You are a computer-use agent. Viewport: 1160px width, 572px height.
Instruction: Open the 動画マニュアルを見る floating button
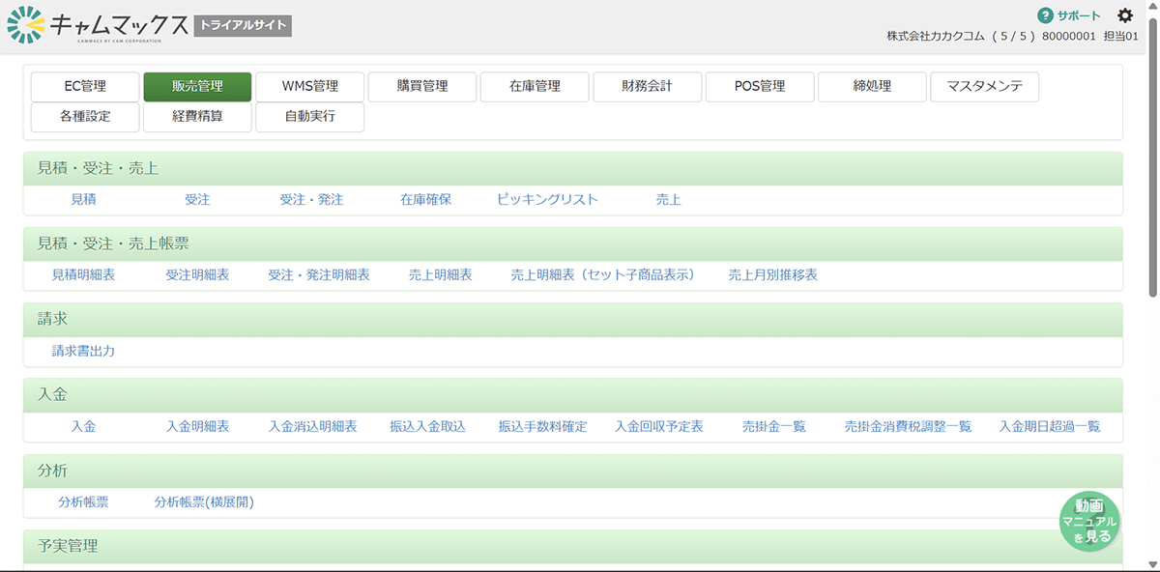click(x=1089, y=522)
